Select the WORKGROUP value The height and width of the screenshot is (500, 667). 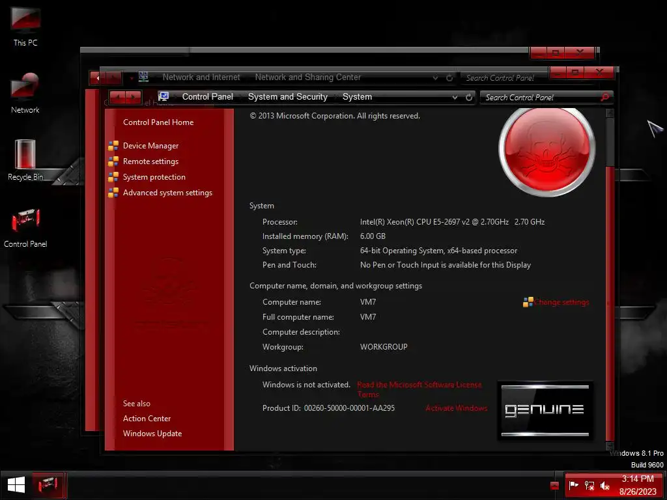click(384, 347)
